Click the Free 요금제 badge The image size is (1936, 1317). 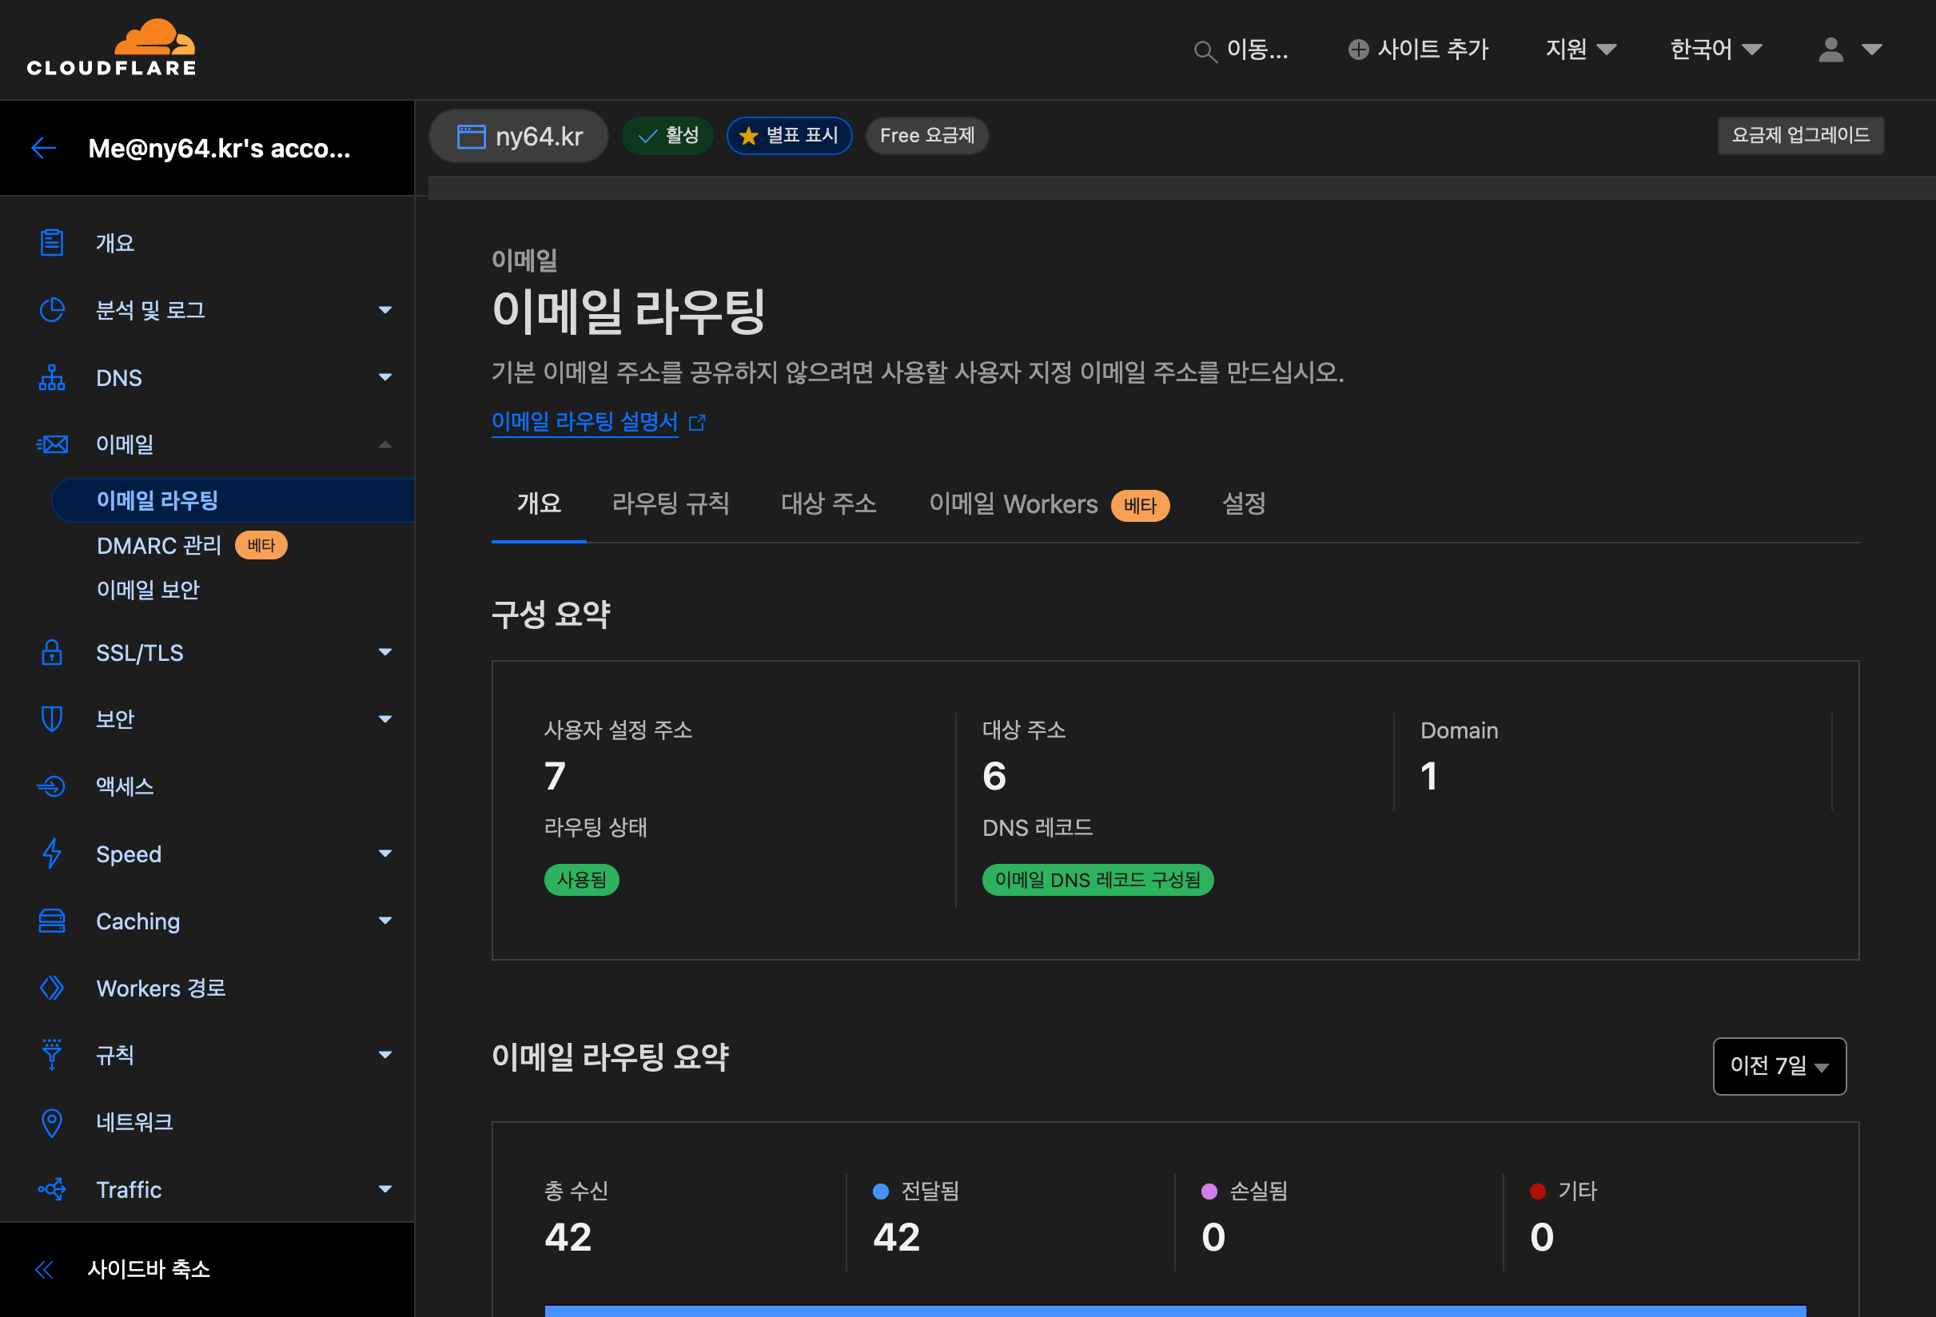(927, 136)
